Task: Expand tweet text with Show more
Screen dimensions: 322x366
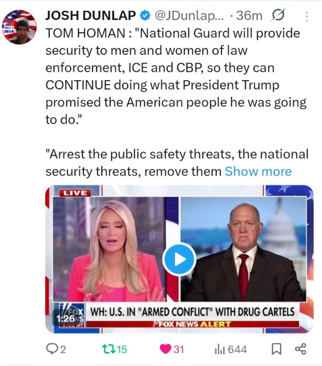Action: point(258,172)
